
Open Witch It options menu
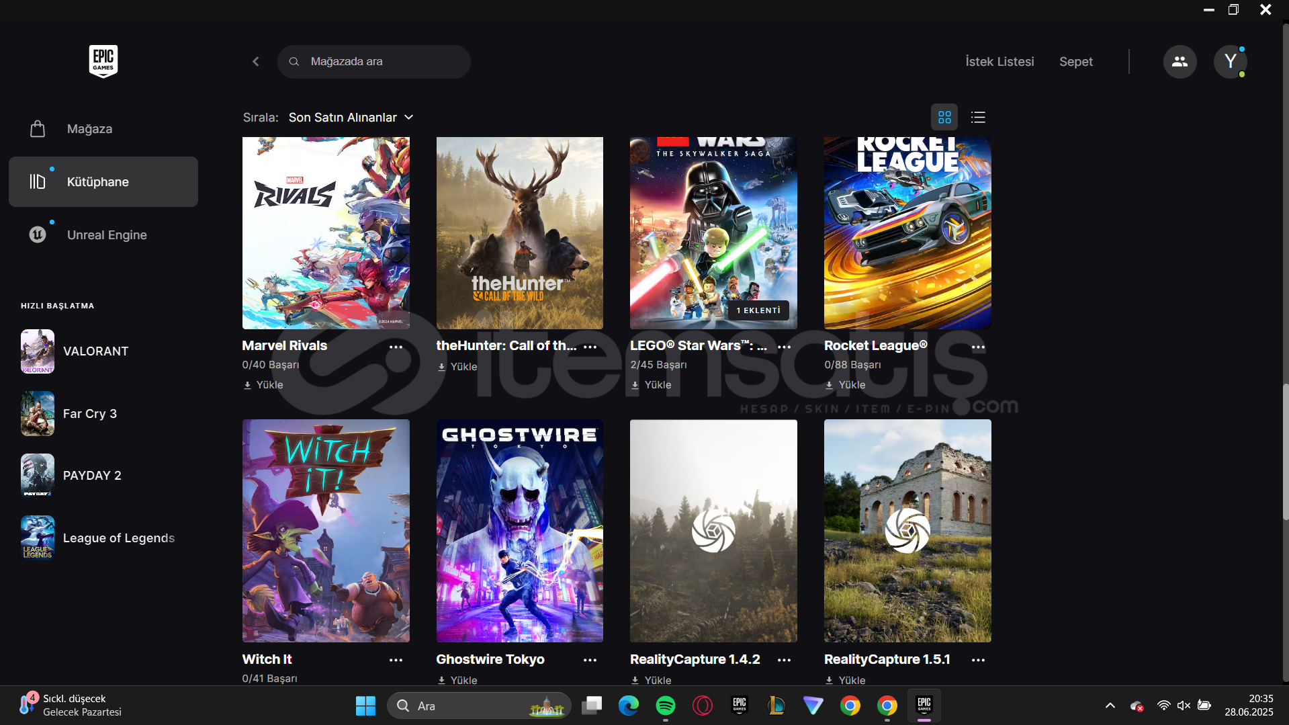396,660
